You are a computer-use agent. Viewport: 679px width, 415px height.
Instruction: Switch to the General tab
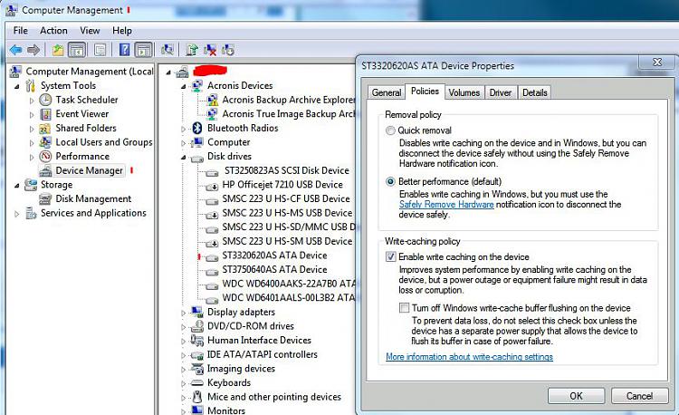tap(387, 92)
